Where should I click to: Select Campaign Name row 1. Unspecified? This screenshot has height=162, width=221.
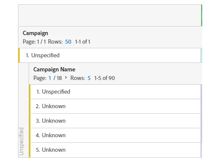[x=115, y=91]
